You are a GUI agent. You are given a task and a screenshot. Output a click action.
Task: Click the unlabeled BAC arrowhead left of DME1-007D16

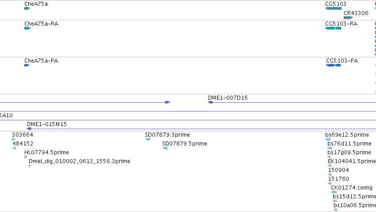pos(167,102)
